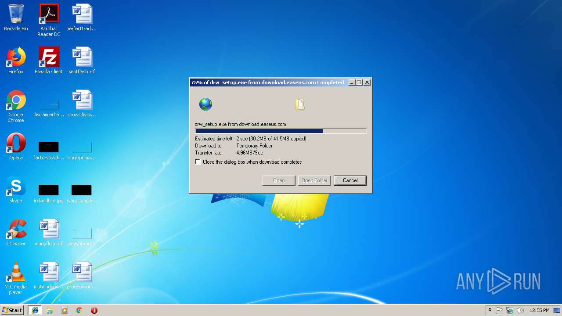Image resolution: width=562 pixels, height=316 pixels.
Task: Launch Google Chrome desktop shortcut
Action: [x=16, y=106]
